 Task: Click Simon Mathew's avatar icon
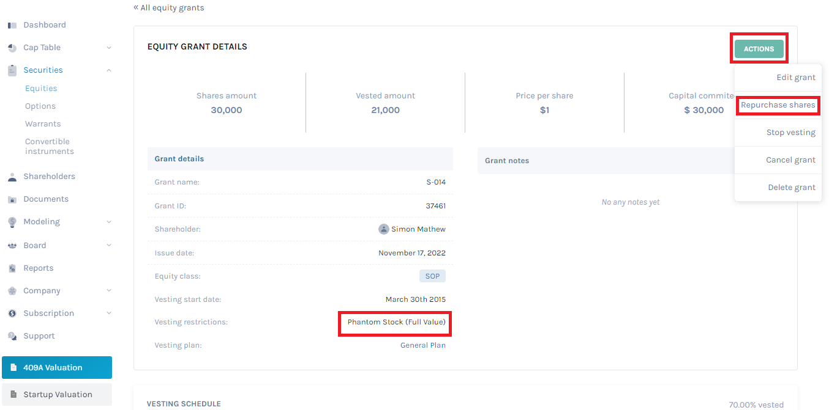click(384, 229)
